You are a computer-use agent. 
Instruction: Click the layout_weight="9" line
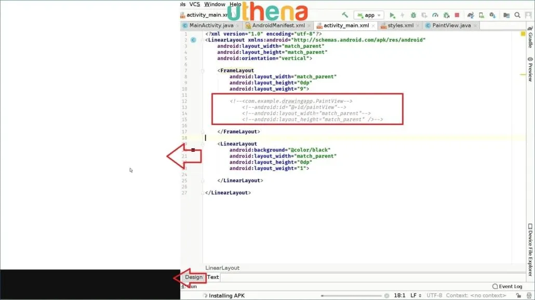pos(269,89)
